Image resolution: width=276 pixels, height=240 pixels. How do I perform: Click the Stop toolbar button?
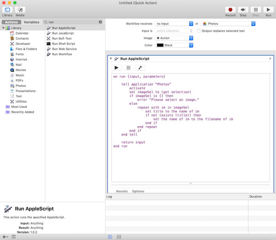coord(256,10)
